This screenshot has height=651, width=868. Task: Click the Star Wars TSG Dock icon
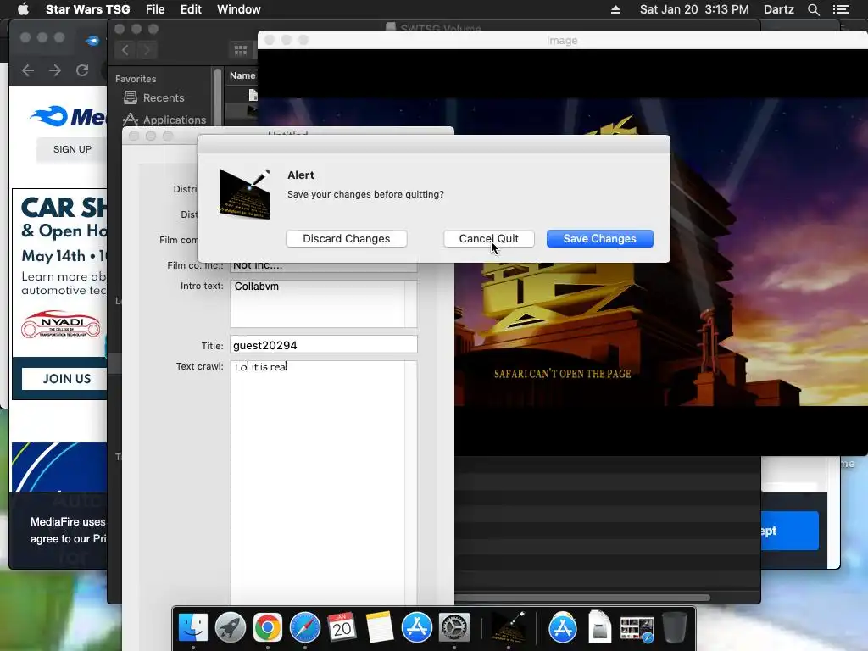click(509, 628)
